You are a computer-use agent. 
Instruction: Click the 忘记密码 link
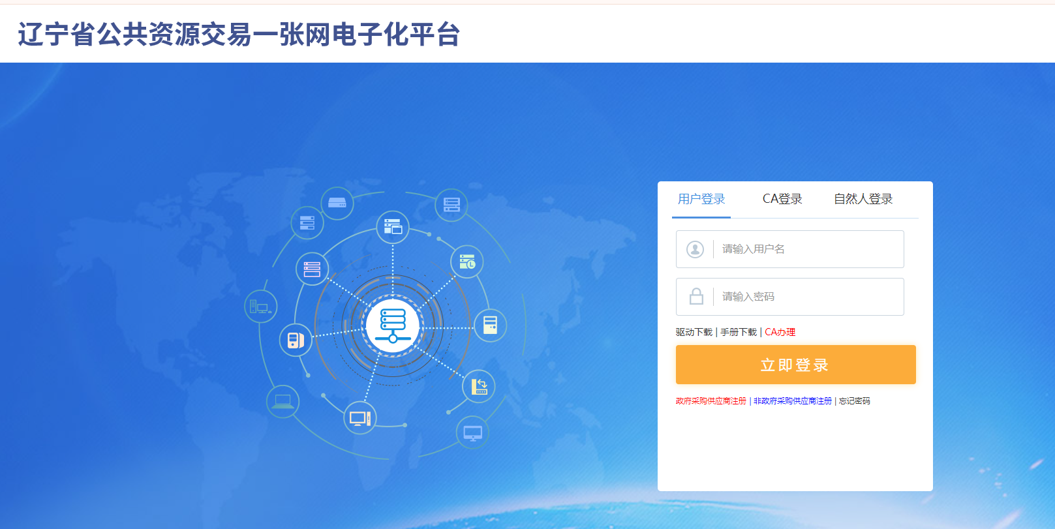click(854, 401)
